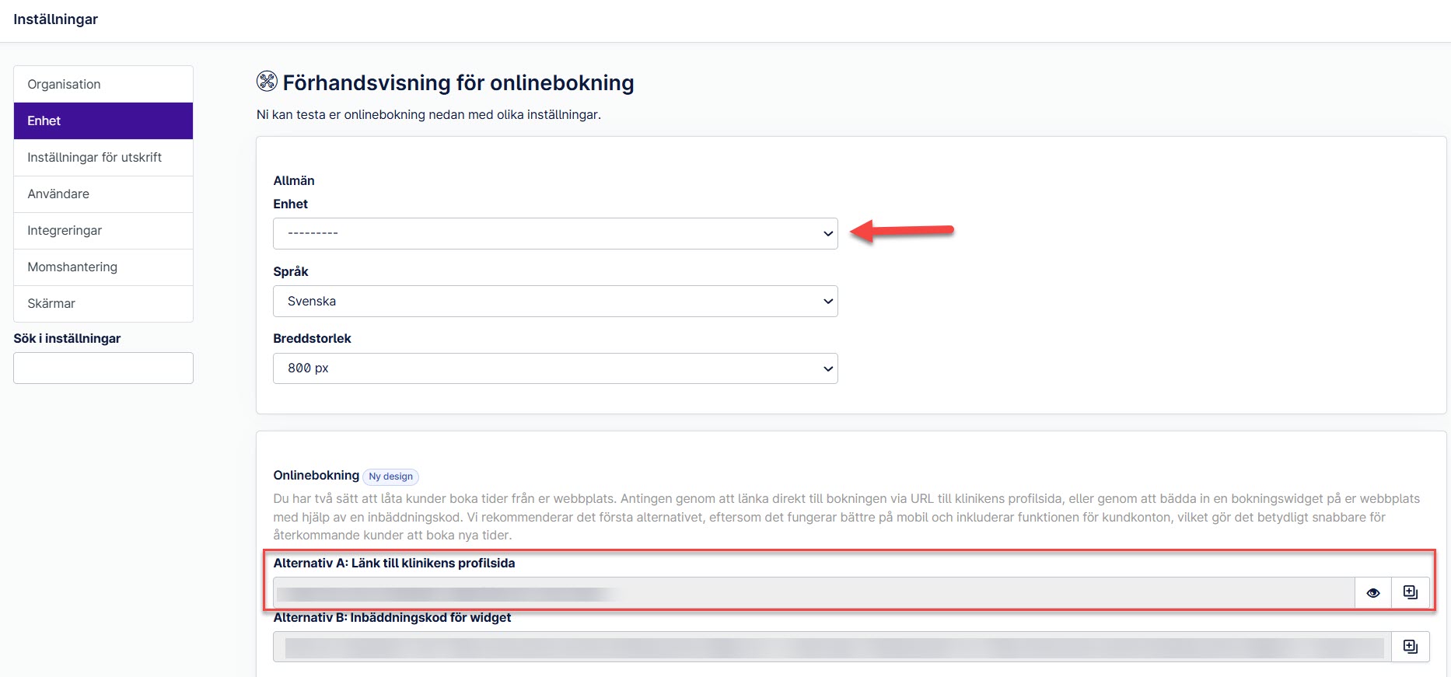Click the Onlinebokning section label
This screenshot has width=1451, height=677.
point(316,475)
